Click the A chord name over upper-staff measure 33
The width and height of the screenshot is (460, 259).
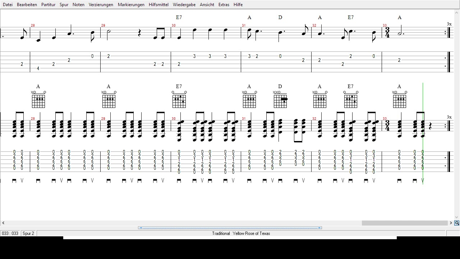coord(400,17)
